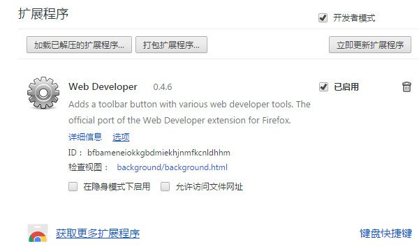419x251 pixels.
Task: Click the 扩展程序 page heading
Action: click(43, 14)
